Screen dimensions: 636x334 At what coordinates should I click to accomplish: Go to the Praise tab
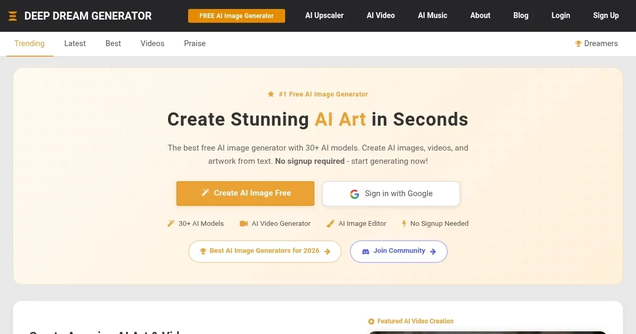(195, 43)
